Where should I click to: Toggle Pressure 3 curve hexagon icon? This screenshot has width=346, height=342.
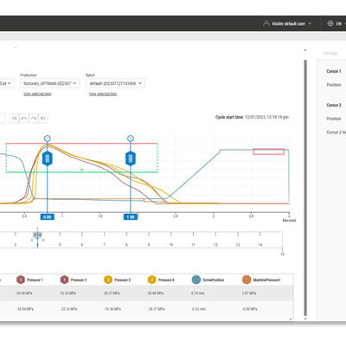click(x=108, y=280)
